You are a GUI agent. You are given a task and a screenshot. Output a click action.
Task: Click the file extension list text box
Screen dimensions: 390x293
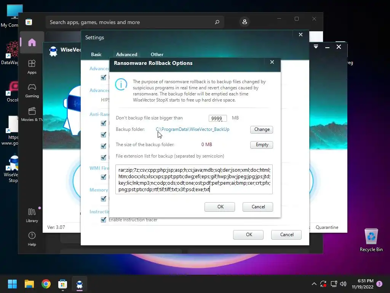click(x=194, y=179)
